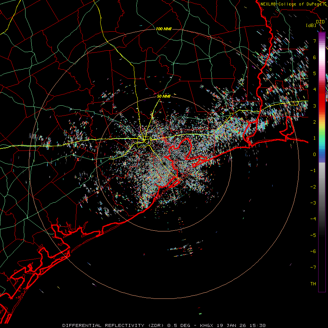
Task: Click the "0" tick label on color scale
Action: [315, 155]
